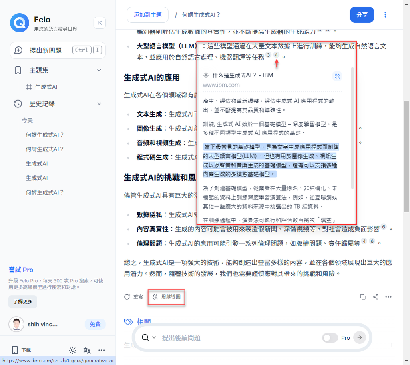410x365 pixels.
Task: Click the translate icon in the IBM popup
Action: [337, 76]
